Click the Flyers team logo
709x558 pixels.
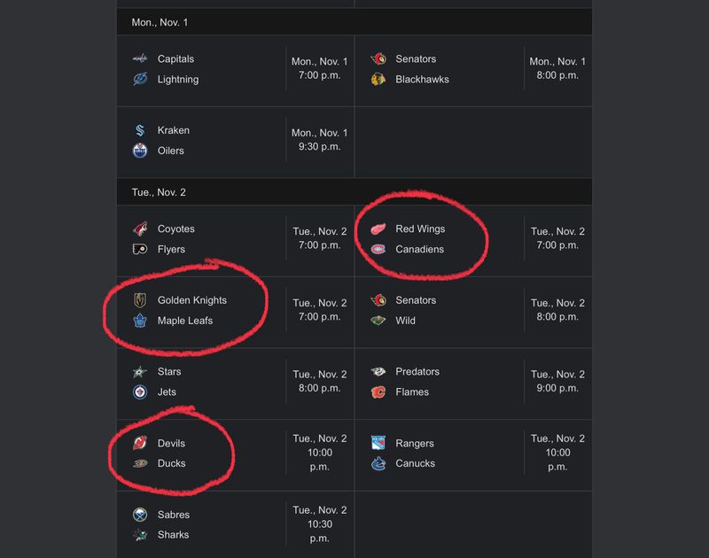pos(140,249)
